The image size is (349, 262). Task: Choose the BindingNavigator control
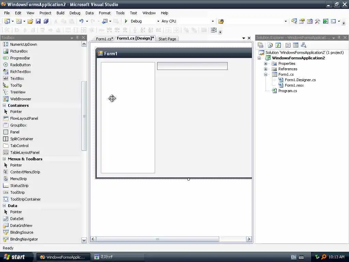coord(24,239)
